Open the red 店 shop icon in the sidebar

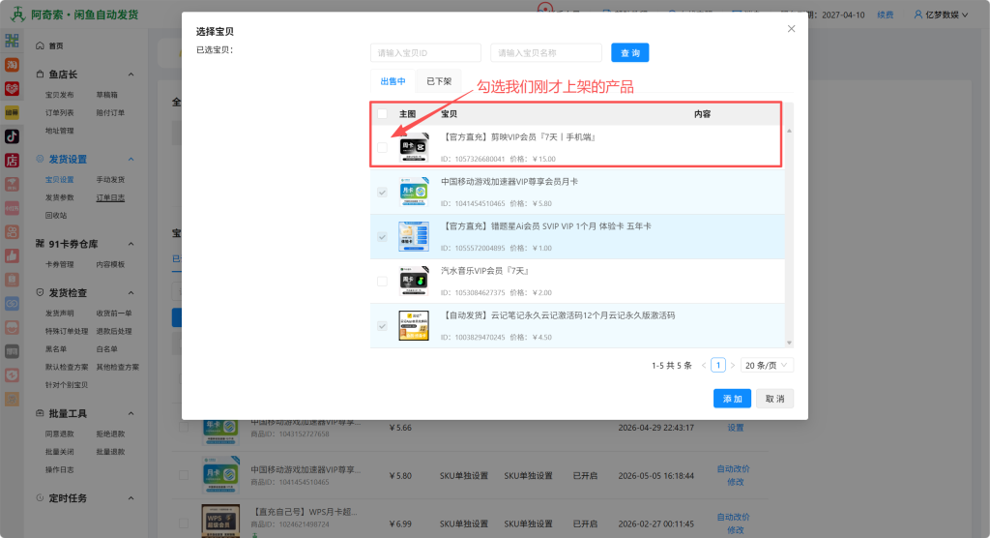click(x=12, y=160)
